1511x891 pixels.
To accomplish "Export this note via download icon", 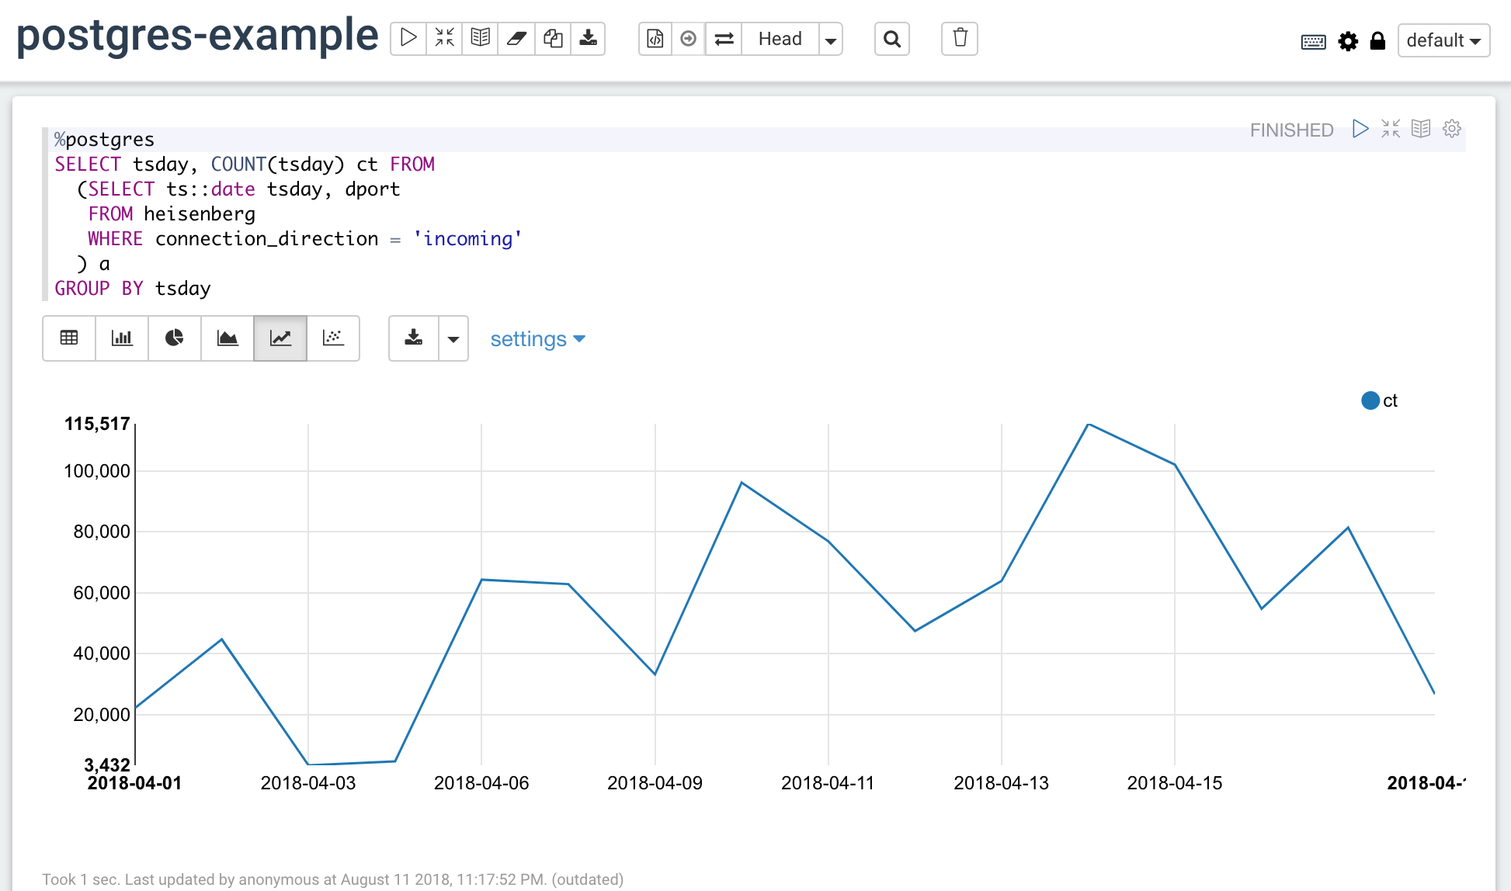I will [x=589, y=38].
